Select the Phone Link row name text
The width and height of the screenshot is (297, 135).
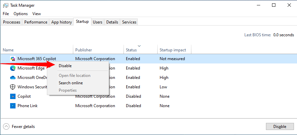pyautogui.click(x=27, y=106)
